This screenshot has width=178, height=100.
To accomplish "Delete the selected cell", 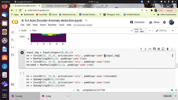I will (x=167, y=49).
